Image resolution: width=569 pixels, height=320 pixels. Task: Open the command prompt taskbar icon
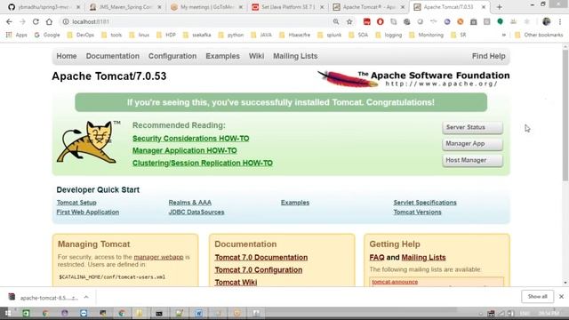159,313
